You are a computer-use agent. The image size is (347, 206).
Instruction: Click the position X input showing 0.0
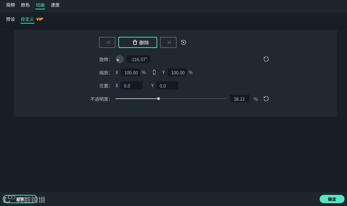(132, 85)
